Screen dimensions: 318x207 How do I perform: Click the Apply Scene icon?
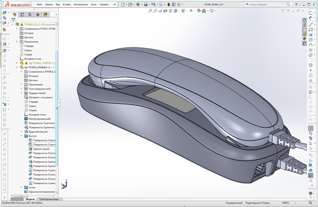(204, 11)
